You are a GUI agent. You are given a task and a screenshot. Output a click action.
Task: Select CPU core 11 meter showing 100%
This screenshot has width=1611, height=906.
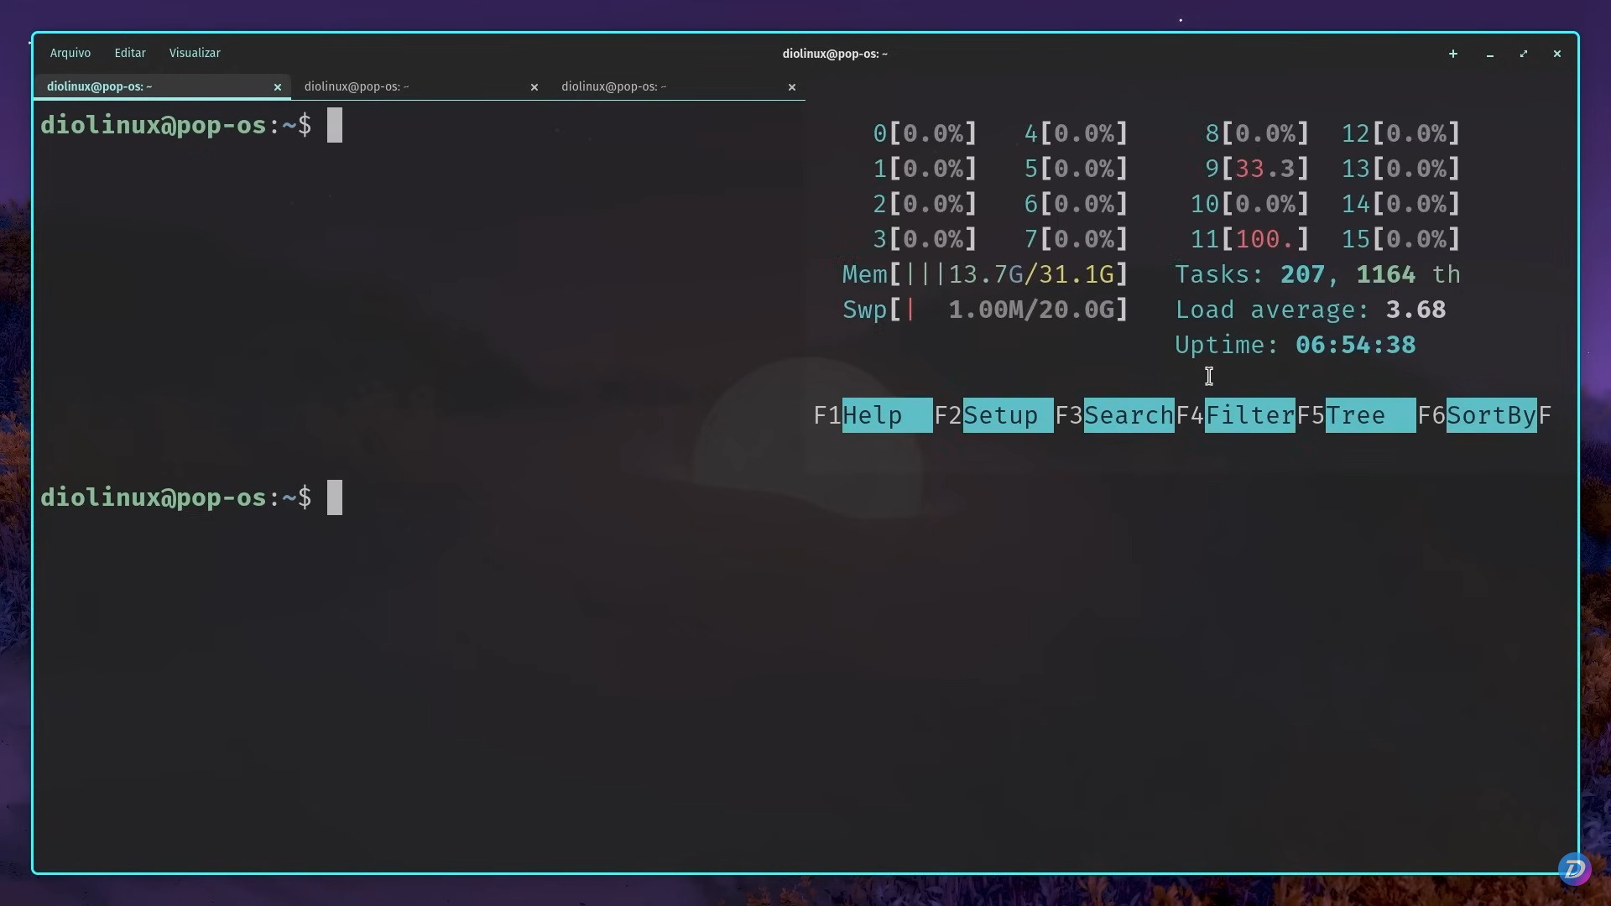(1249, 239)
